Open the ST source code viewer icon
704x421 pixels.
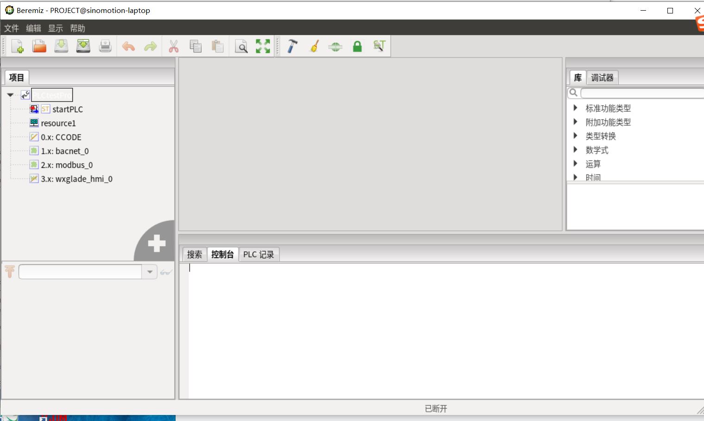(x=379, y=46)
